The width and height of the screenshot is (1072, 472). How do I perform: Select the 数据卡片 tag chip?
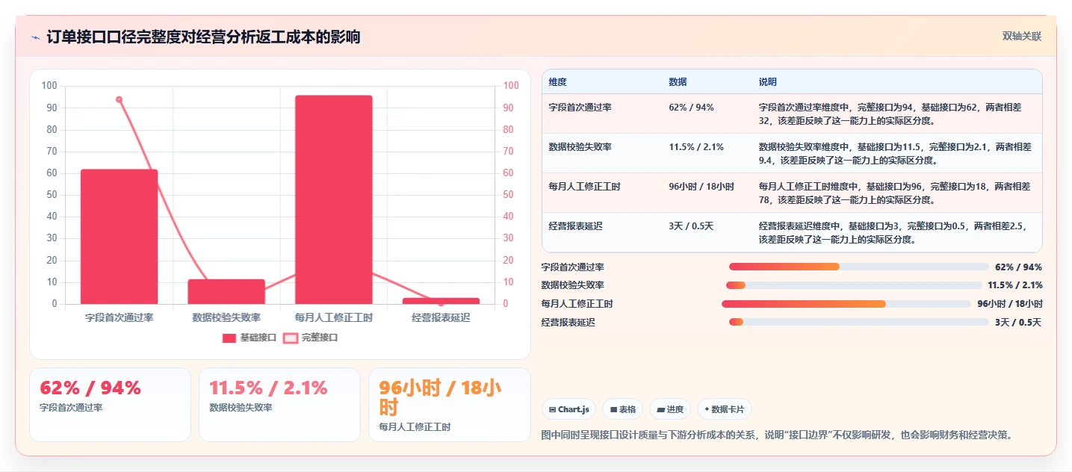pos(725,409)
